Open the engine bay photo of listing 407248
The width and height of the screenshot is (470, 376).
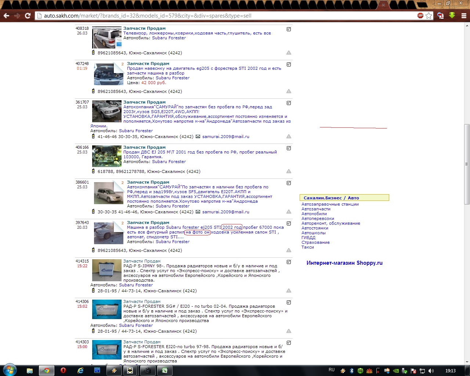109,74
